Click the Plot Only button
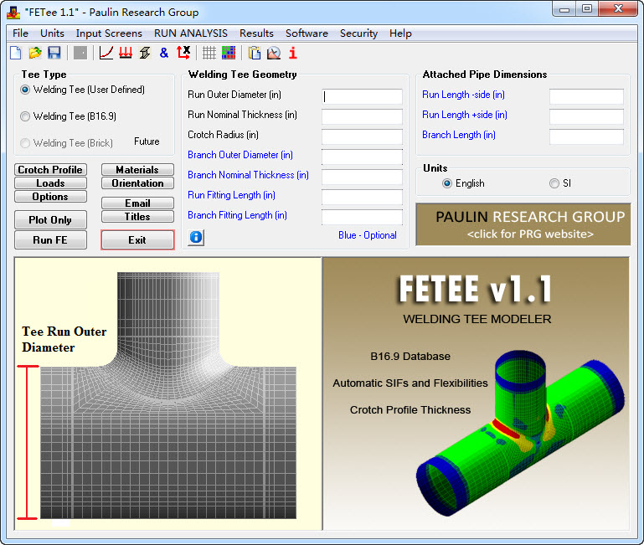This screenshot has width=644, height=545. pyautogui.click(x=50, y=219)
